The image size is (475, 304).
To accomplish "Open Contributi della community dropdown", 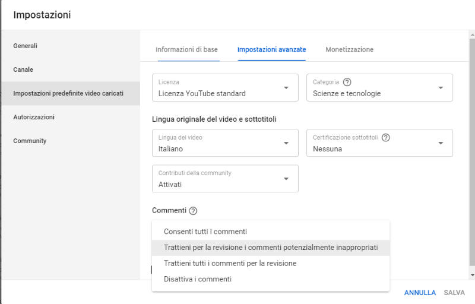I will point(225,179).
